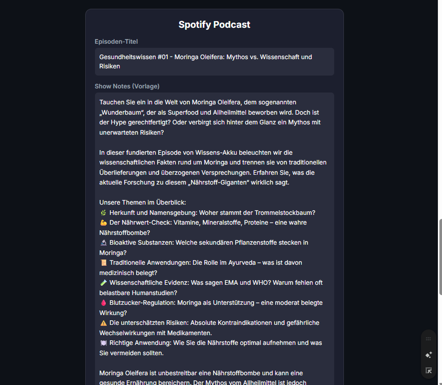
Task: Click the scroll emoji before Traditionelle Anwendungen
Action: (103, 263)
